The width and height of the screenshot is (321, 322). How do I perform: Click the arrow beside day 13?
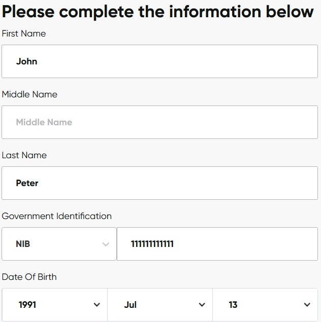point(307,305)
